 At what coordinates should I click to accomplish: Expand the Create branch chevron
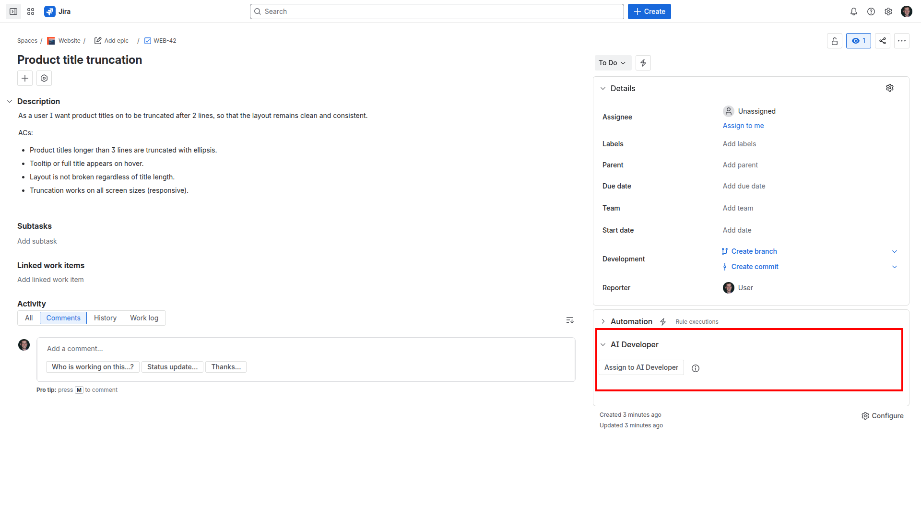coord(894,251)
